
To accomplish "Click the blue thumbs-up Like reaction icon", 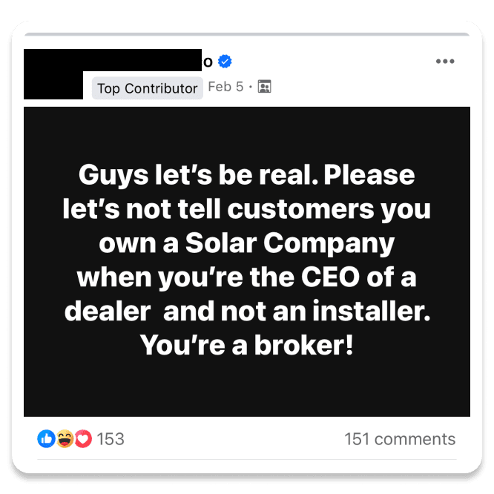I will click(x=46, y=439).
